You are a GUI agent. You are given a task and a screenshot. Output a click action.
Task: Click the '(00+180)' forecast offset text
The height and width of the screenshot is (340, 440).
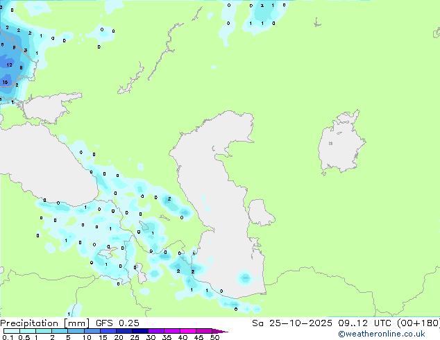pos(418,323)
